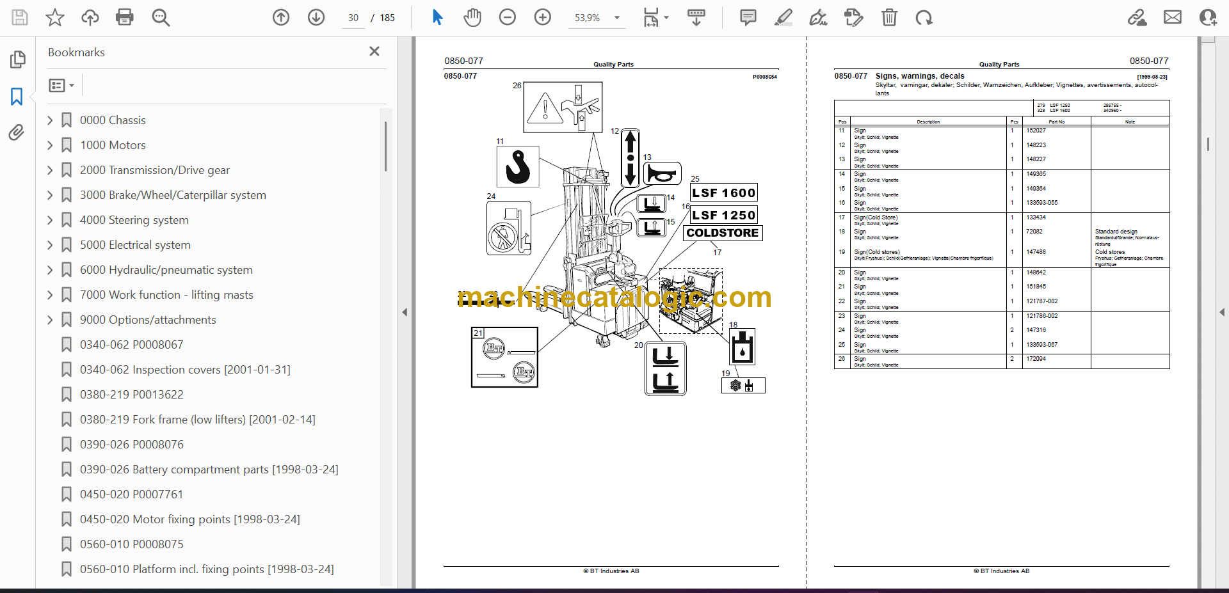The width and height of the screenshot is (1229, 593).
Task: Expand the 5000 Electrical system bookmark
Action: [50, 245]
